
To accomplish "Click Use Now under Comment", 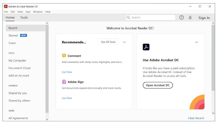I will click(x=67, y=72).
